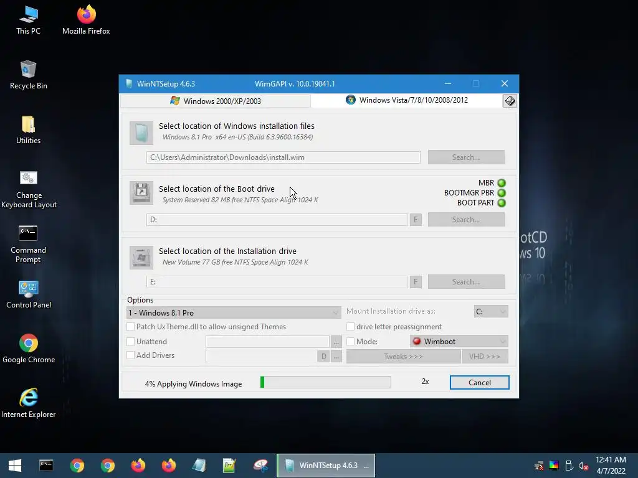Open Control Panel desktop shortcut
Image resolution: width=638 pixels, height=478 pixels.
point(29,294)
